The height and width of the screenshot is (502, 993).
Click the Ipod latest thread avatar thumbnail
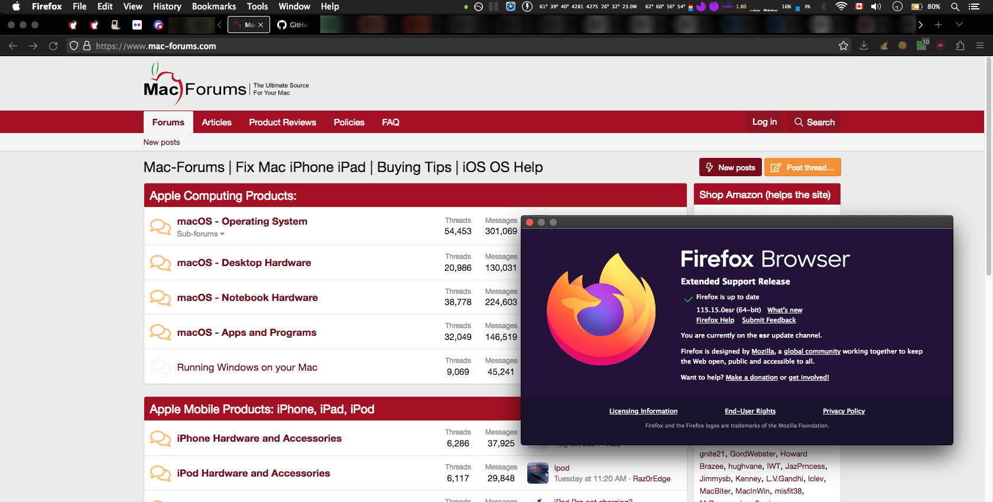tap(538, 473)
